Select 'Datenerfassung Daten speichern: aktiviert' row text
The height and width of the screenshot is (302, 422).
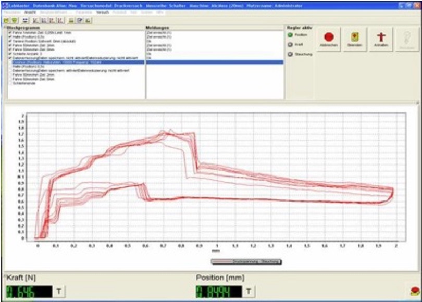click(x=71, y=71)
